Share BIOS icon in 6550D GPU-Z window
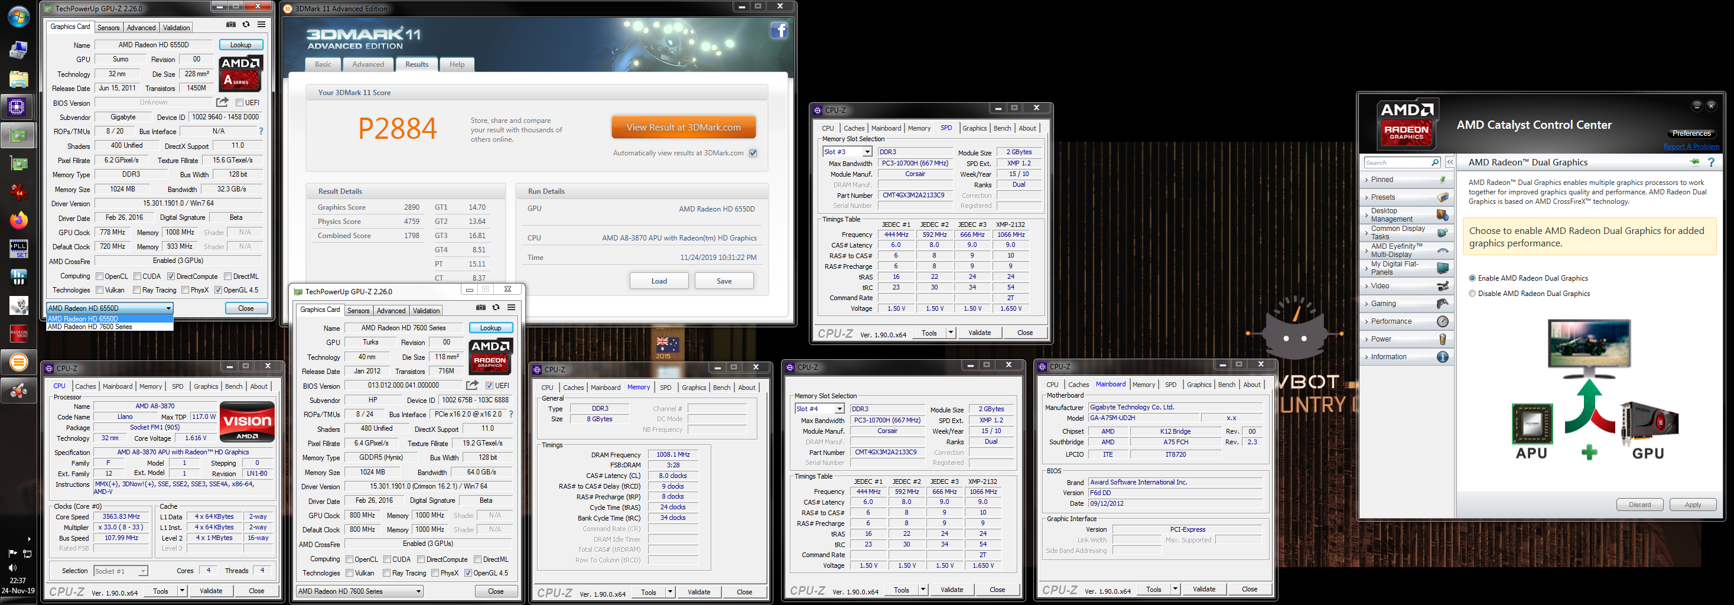Image resolution: width=1734 pixels, height=605 pixels. tap(222, 102)
